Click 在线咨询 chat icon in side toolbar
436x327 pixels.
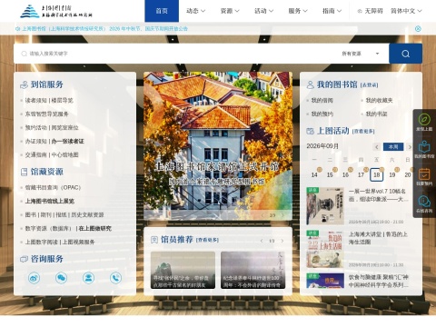pyautogui.click(x=424, y=203)
